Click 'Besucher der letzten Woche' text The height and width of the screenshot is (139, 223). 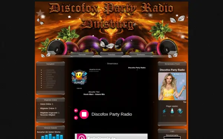click(x=49, y=132)
